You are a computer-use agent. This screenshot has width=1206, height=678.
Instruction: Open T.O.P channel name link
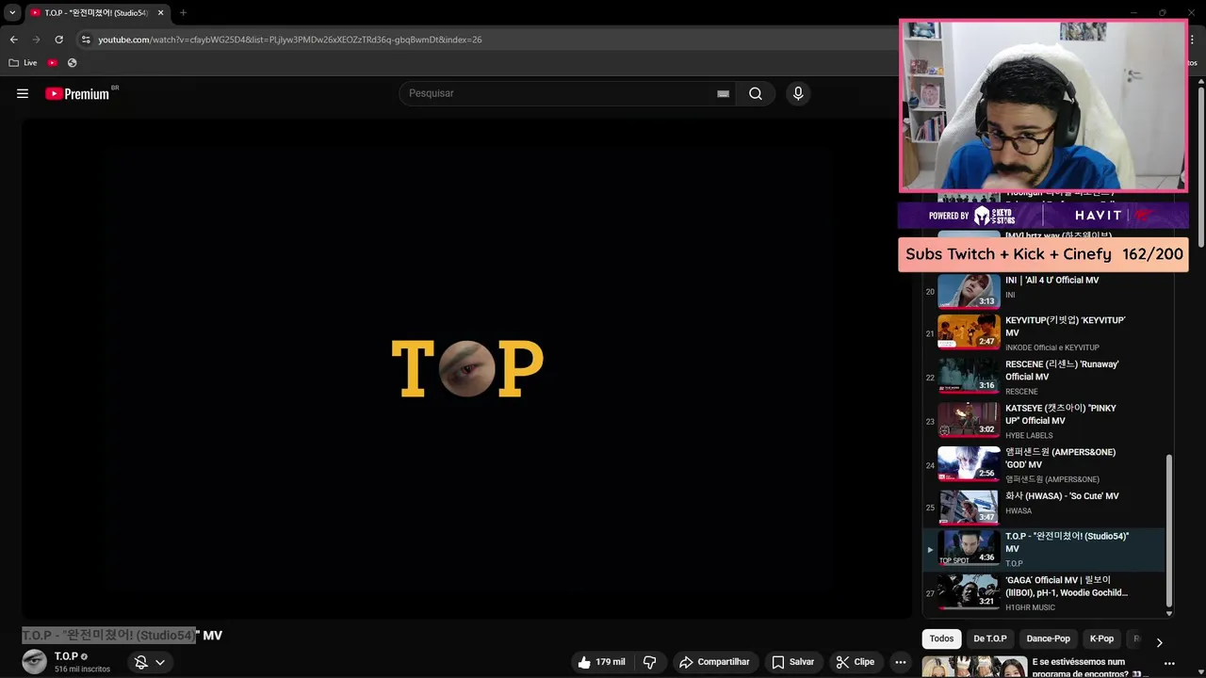point(66,656)
